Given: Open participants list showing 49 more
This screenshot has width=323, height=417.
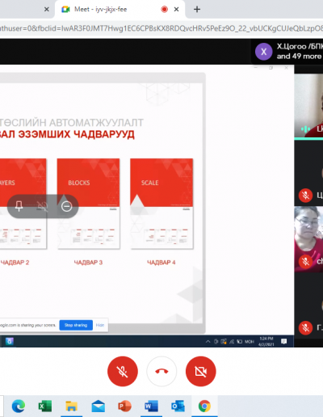Looking at the screenshot, I should click(287, 51).
